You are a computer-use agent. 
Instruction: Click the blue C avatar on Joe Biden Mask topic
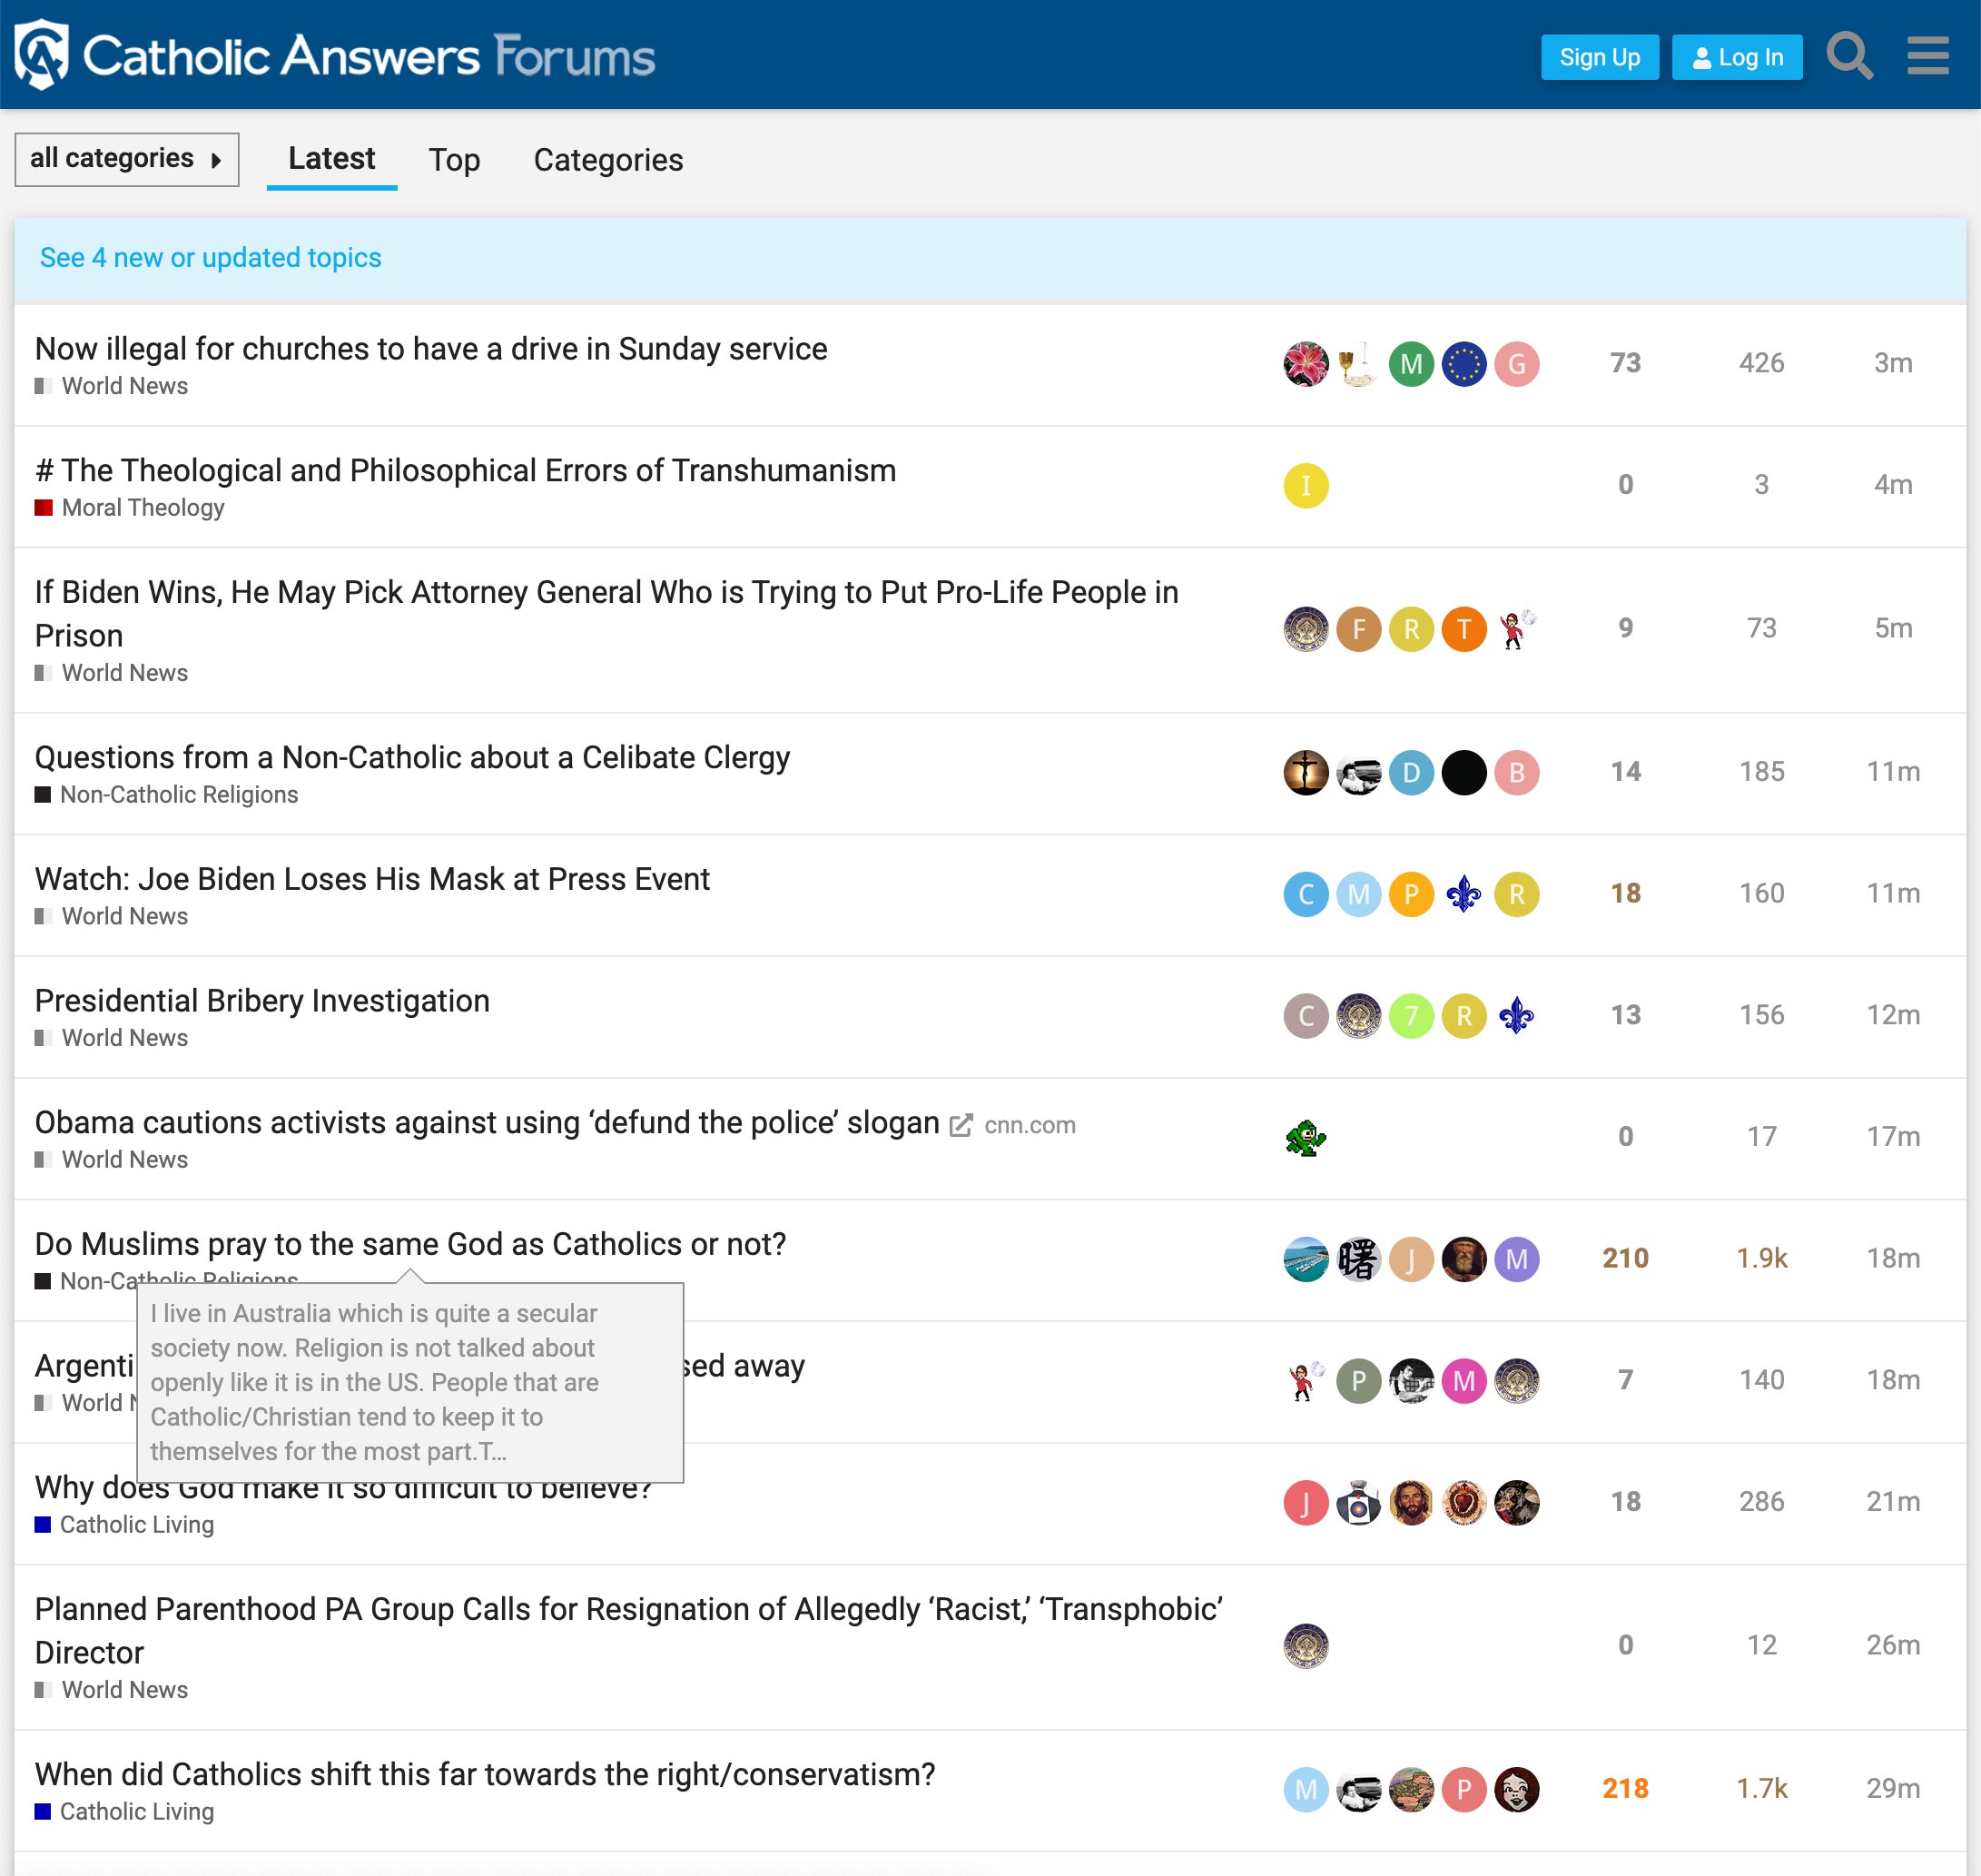(1305, 894)
